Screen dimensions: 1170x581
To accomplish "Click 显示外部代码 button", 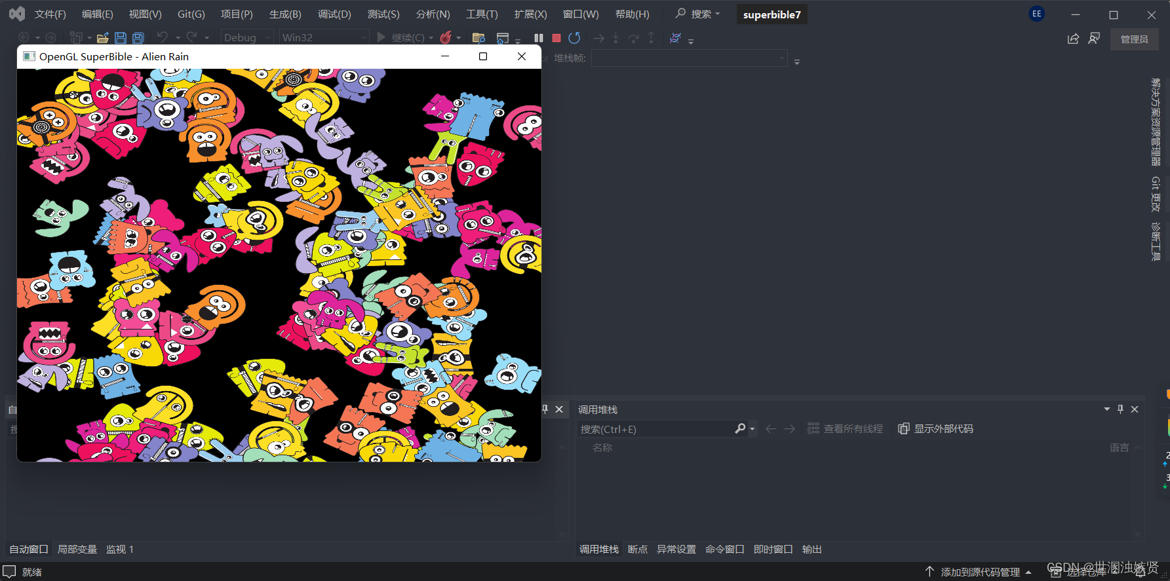I will [x=935, y=428].
